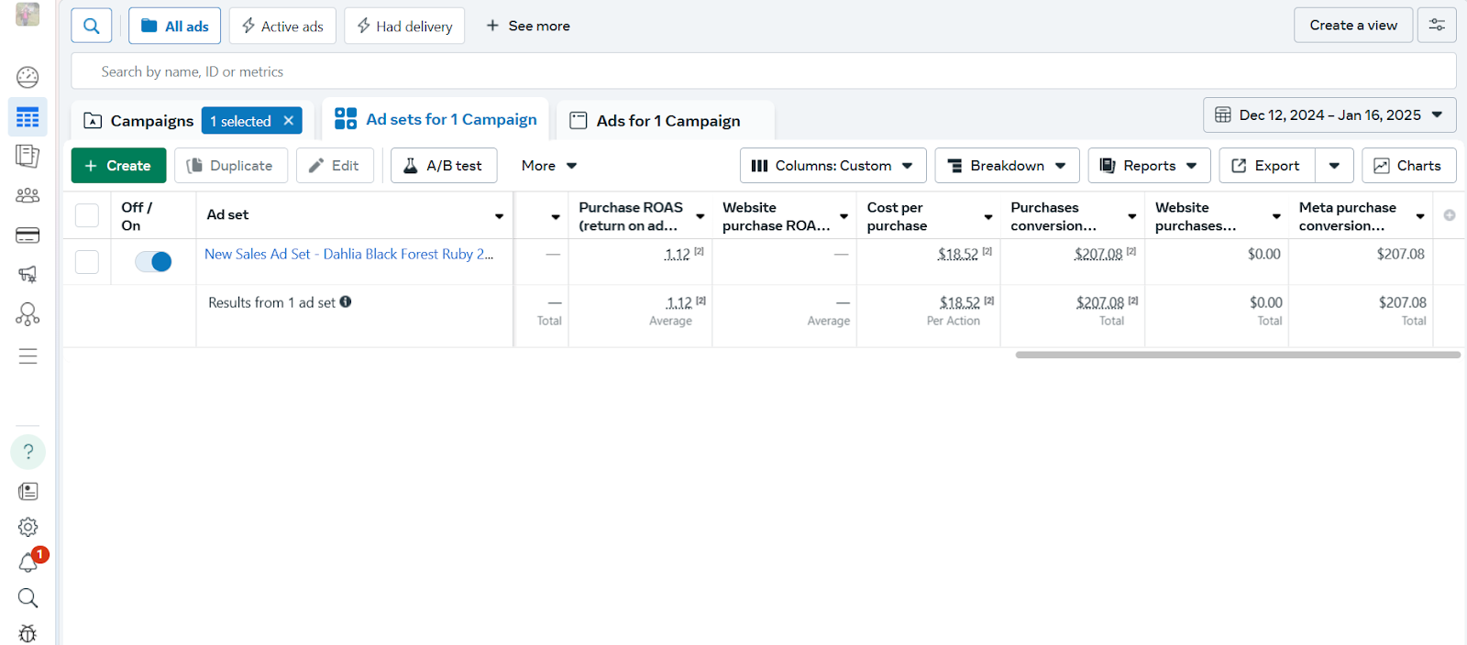1467x645 pixels.
Task: Select the All ads view
Action: tap(175, 27)
